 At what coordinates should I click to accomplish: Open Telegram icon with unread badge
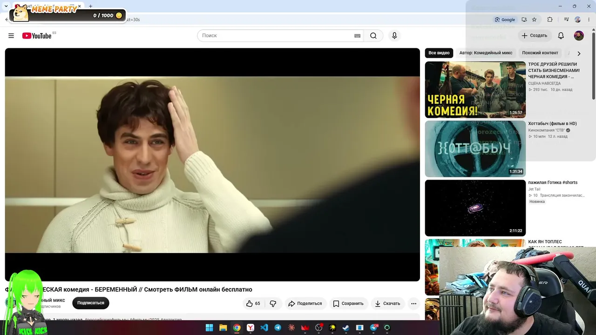point(373,328)
